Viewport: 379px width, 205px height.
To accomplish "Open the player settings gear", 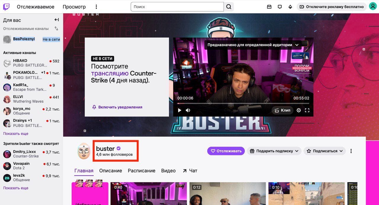I will [x=299, y=110].
